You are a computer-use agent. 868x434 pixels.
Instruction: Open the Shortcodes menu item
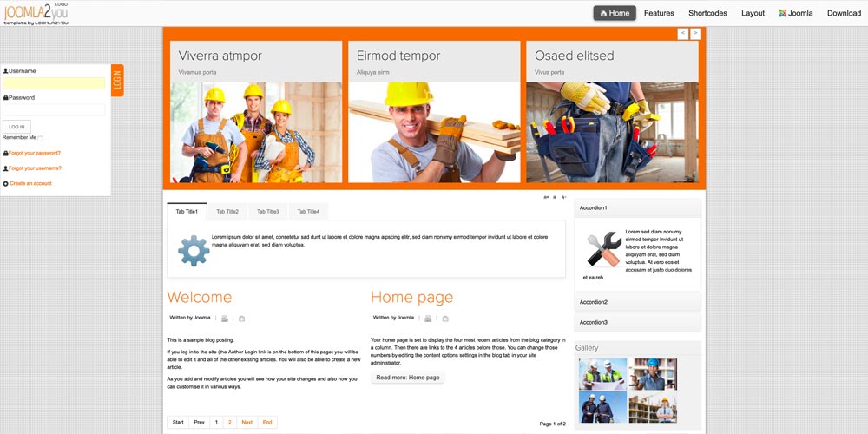coord(707,13)
